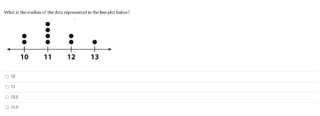Choose the 11.5 radio button

click(7, 108)
